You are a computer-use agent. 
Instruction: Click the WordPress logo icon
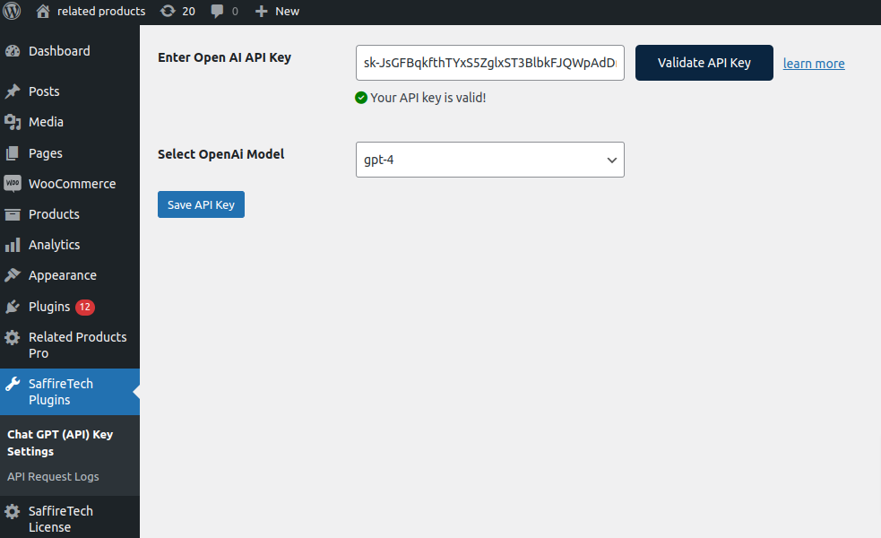pyautogui.click(x=13, y=11)
